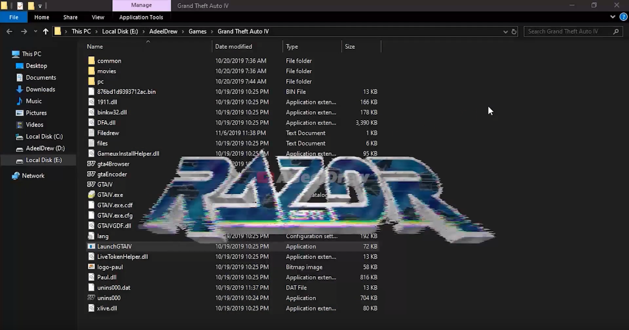
Task: Open the chevron after Local Disk (E:) in the address bar
Action: tap(143, 31)
